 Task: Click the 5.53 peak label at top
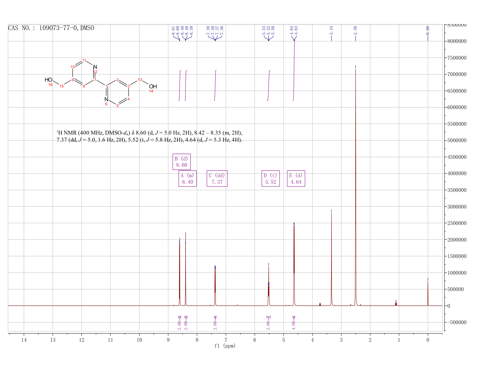point(264,30)
